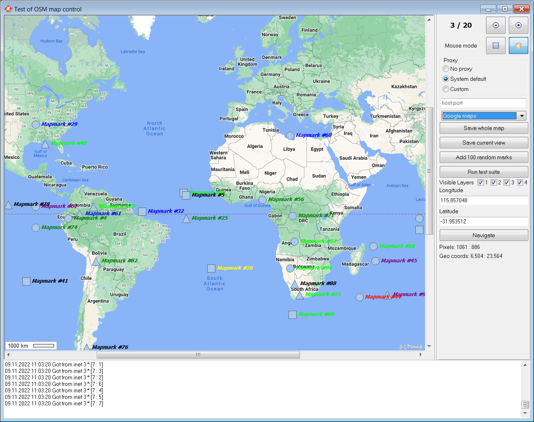Click log entry ending with [7 : 7]

(54, 404)
